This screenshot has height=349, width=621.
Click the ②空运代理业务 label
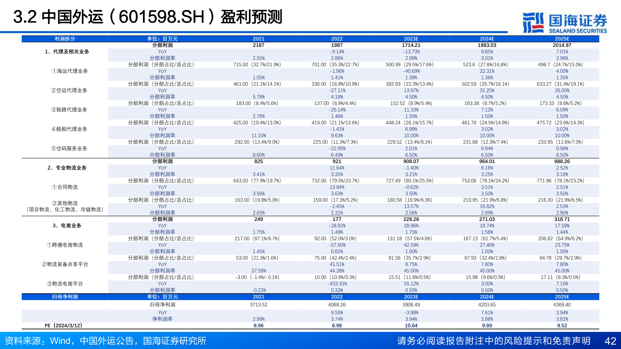(x=69, y=90)
